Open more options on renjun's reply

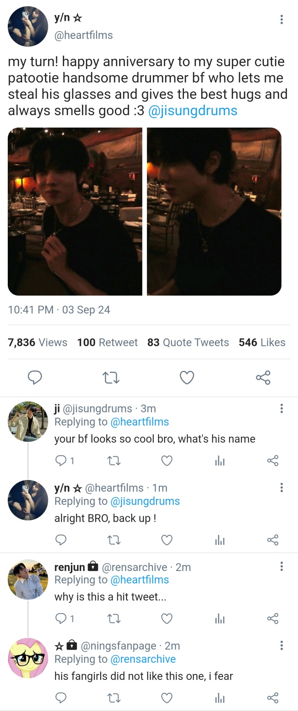(282, 566)
